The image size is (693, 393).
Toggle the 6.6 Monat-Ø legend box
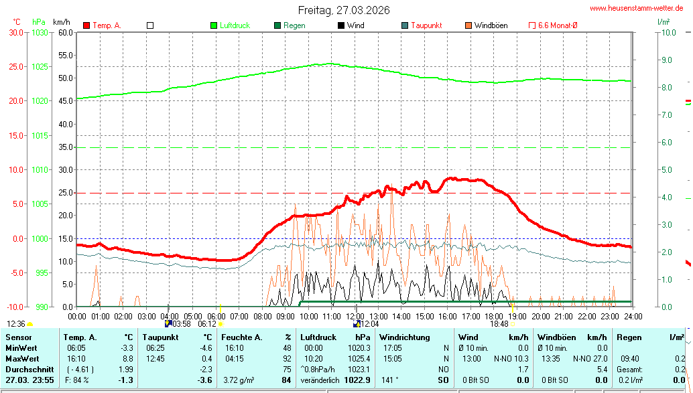532,25
